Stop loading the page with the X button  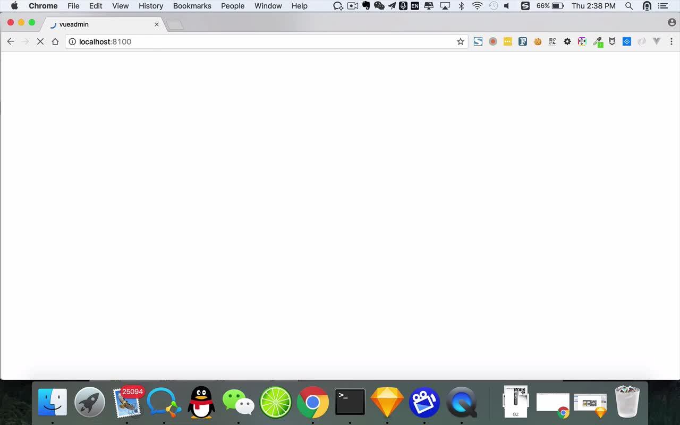(40, 41)
